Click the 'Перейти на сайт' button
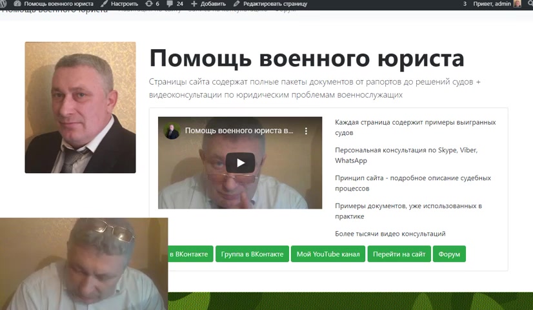Viewport: 533px width, 310px height. 399,254
